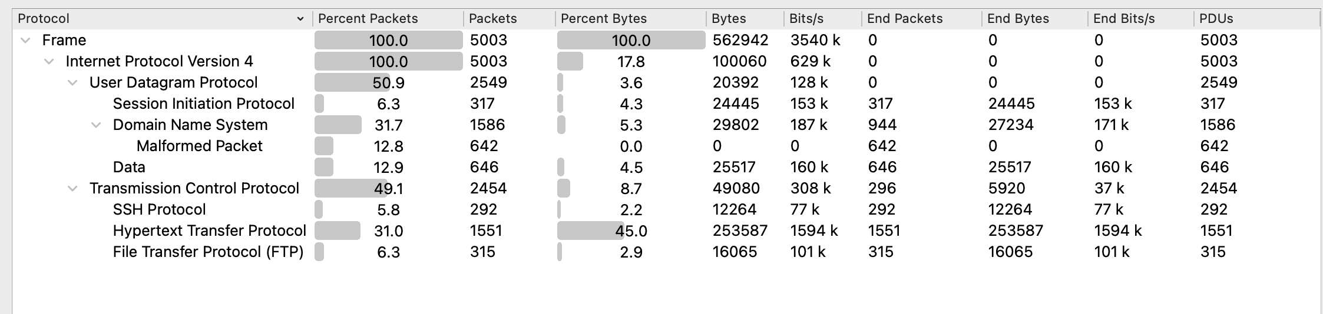Collapse User Datagram Protocol node
1323x314 pixels.
(72, 83)
